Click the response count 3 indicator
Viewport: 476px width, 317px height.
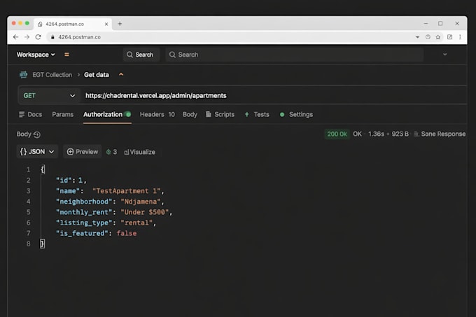111,152
